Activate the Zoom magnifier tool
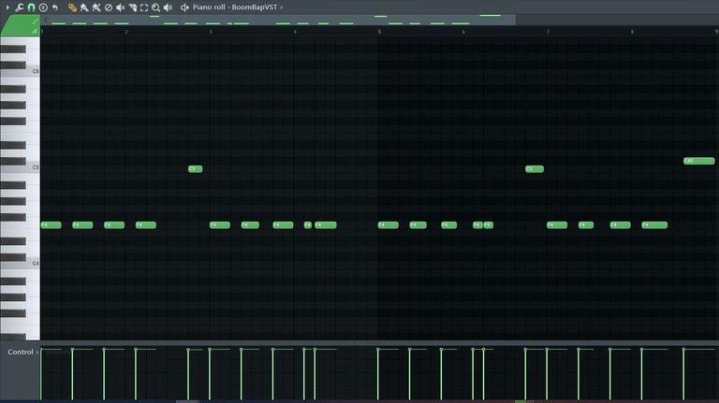 156,7
